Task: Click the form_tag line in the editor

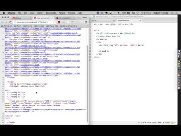Action: 121,45
